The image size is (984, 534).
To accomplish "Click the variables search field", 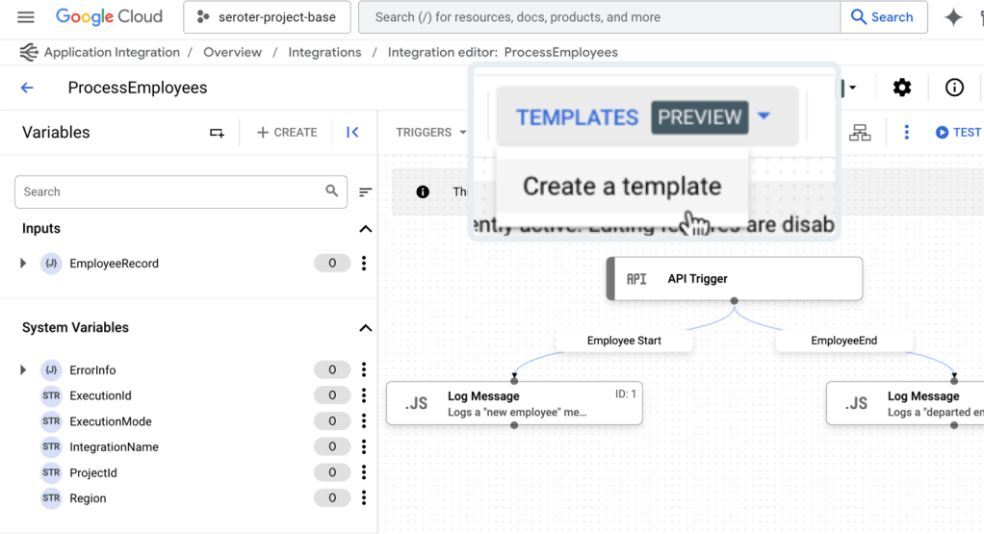I will point(168,192).
